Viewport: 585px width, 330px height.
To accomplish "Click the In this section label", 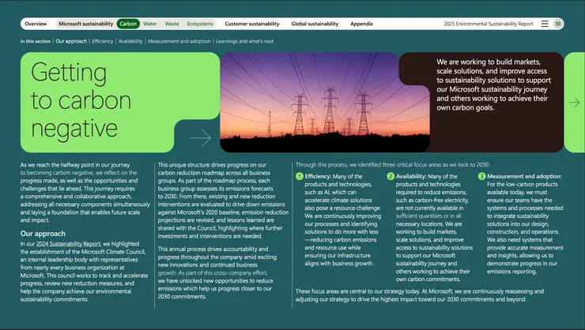I will (36, 41).
